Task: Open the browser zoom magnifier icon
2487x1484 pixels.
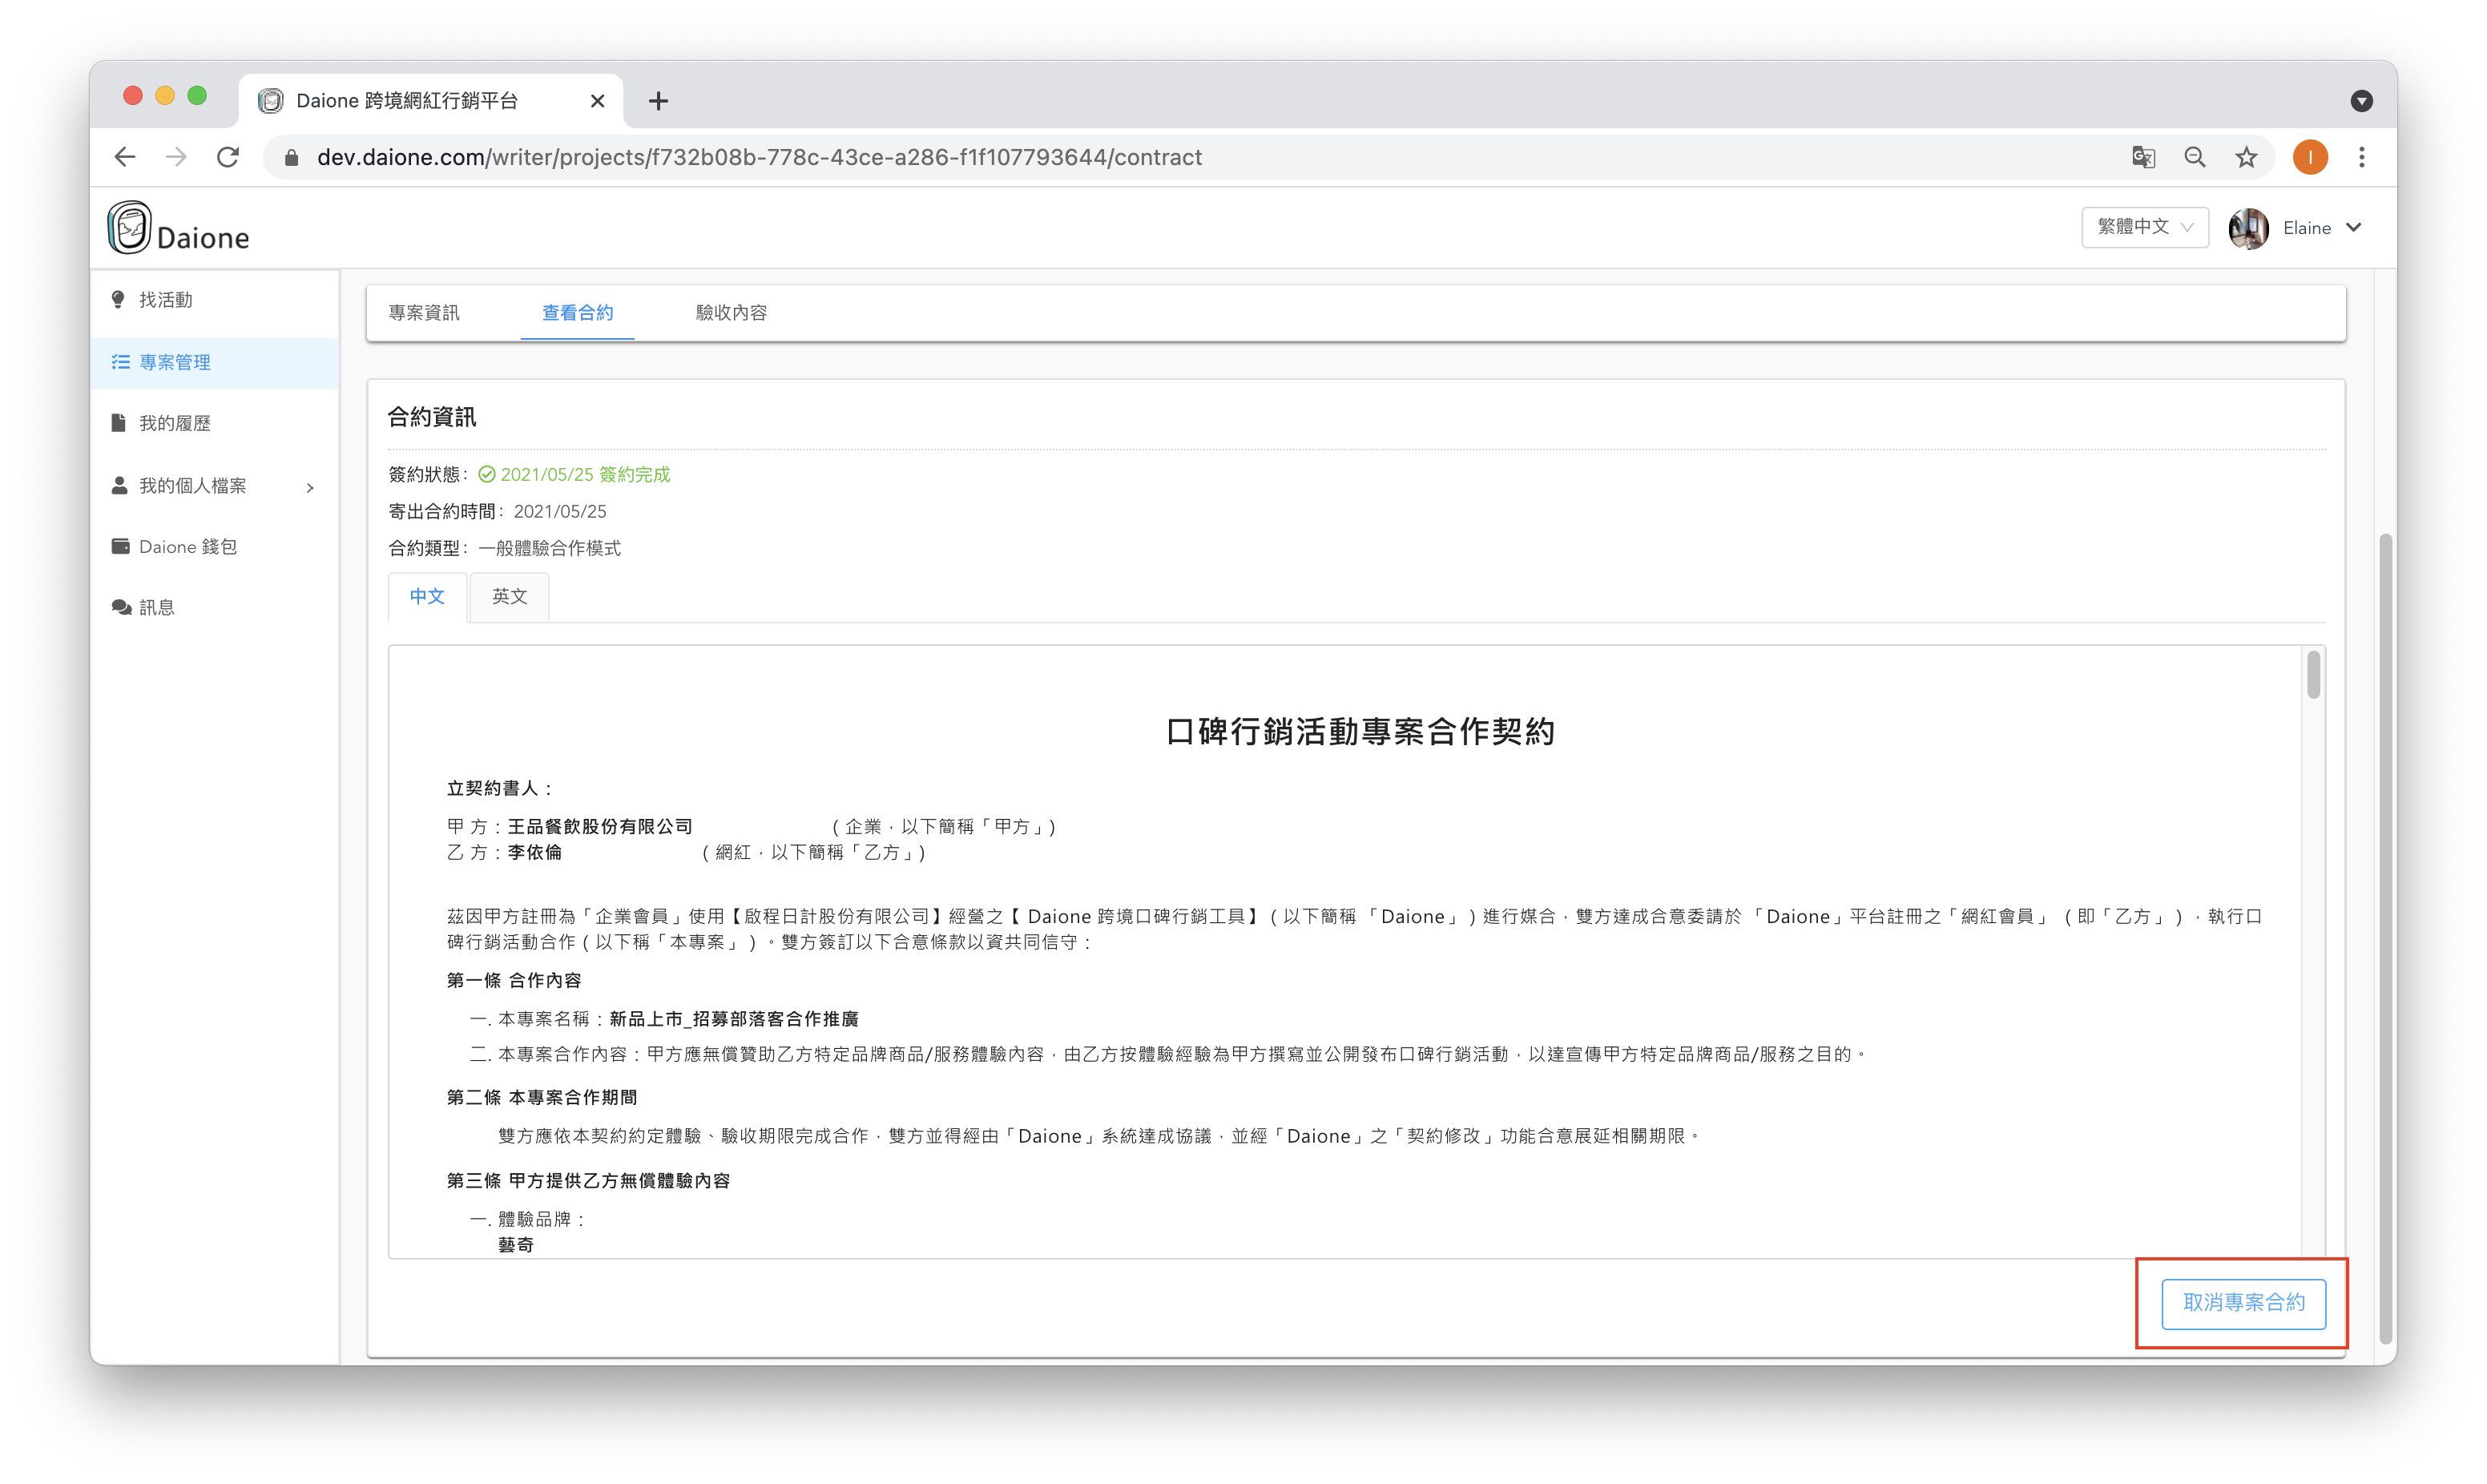Action: point(2194,157)
